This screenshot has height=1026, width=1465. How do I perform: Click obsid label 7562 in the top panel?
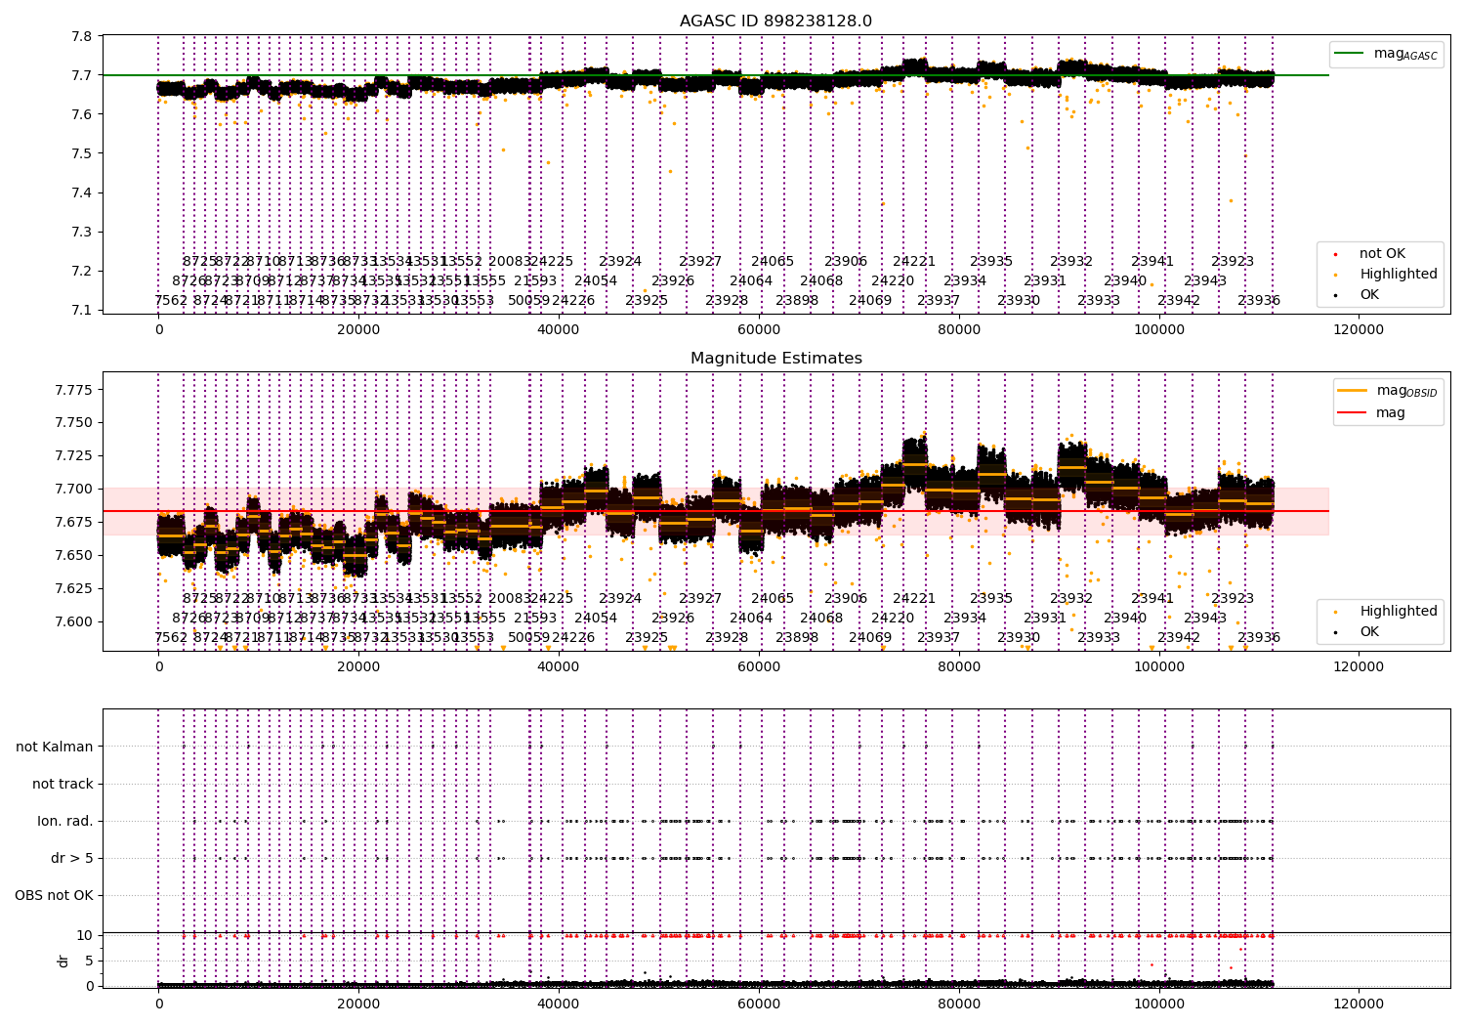coord(171,300)
